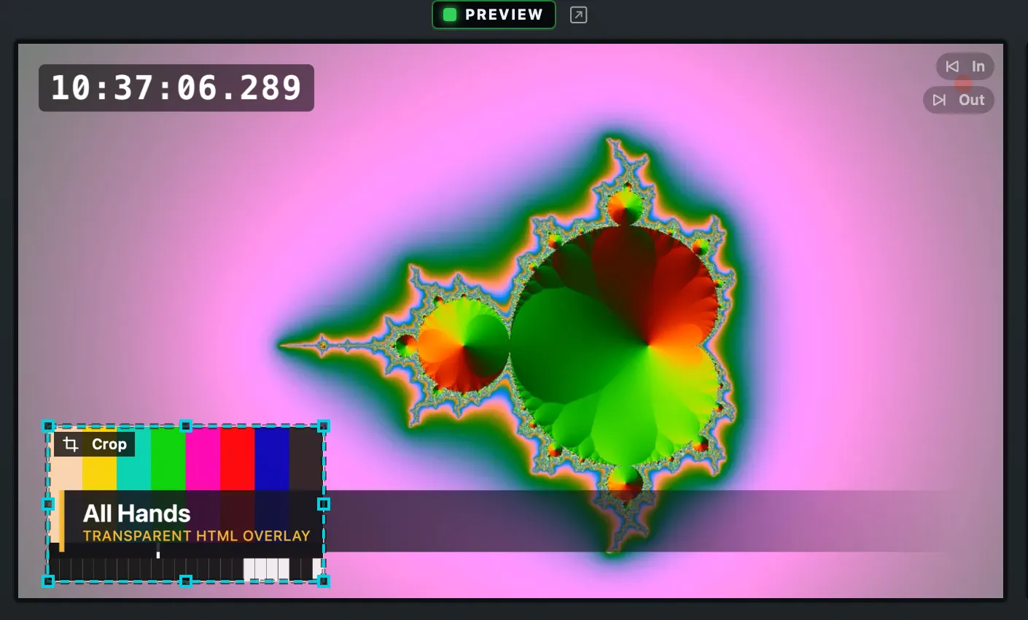Click the TRANSPARENT HTML OVERLAY subtitle text
Image resolution: width=1028 pixels, height=620 pixels.
coord(197,536)
